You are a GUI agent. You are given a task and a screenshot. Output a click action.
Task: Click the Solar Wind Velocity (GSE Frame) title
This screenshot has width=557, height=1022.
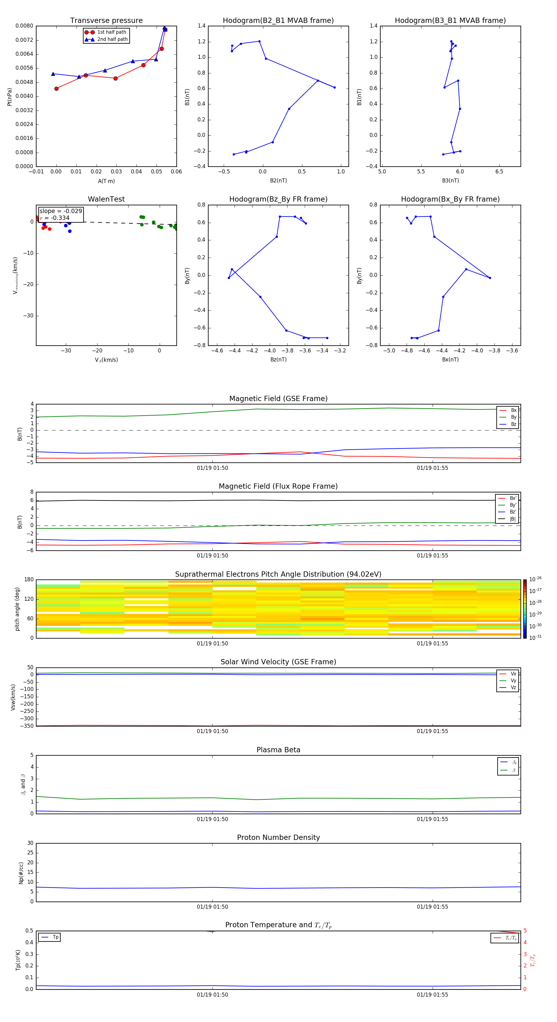[x=278, y=662]
